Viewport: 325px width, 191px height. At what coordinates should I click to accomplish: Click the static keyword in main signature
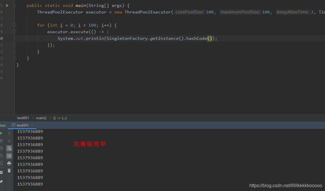(52, 6)
